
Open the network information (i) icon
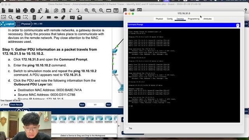(33, 10)
